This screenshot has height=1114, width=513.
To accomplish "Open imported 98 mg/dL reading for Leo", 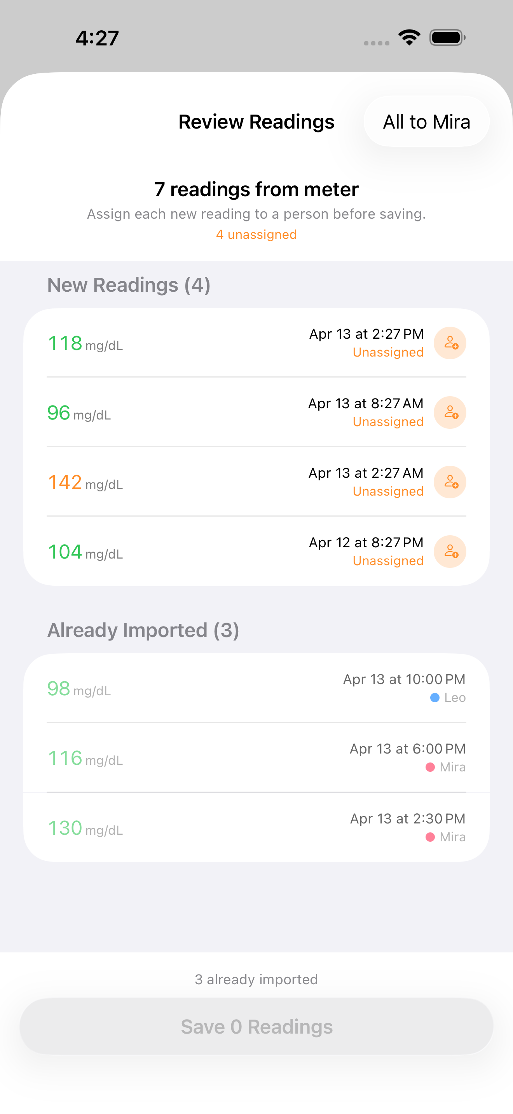I will [x=256, y=688].
